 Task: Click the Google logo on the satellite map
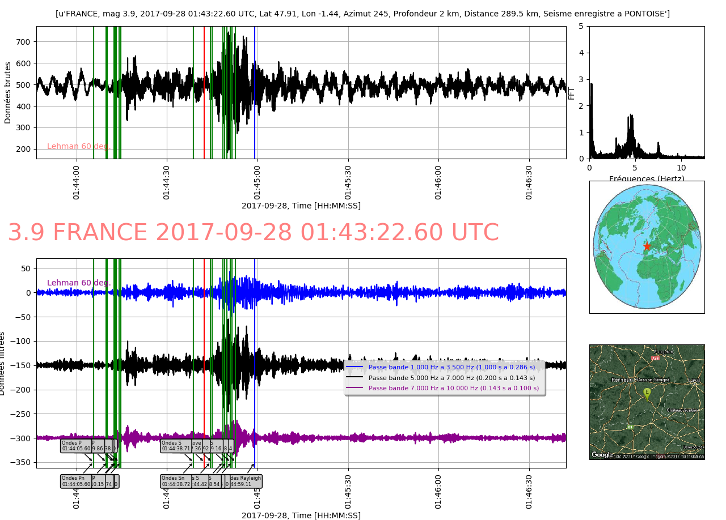602,454
